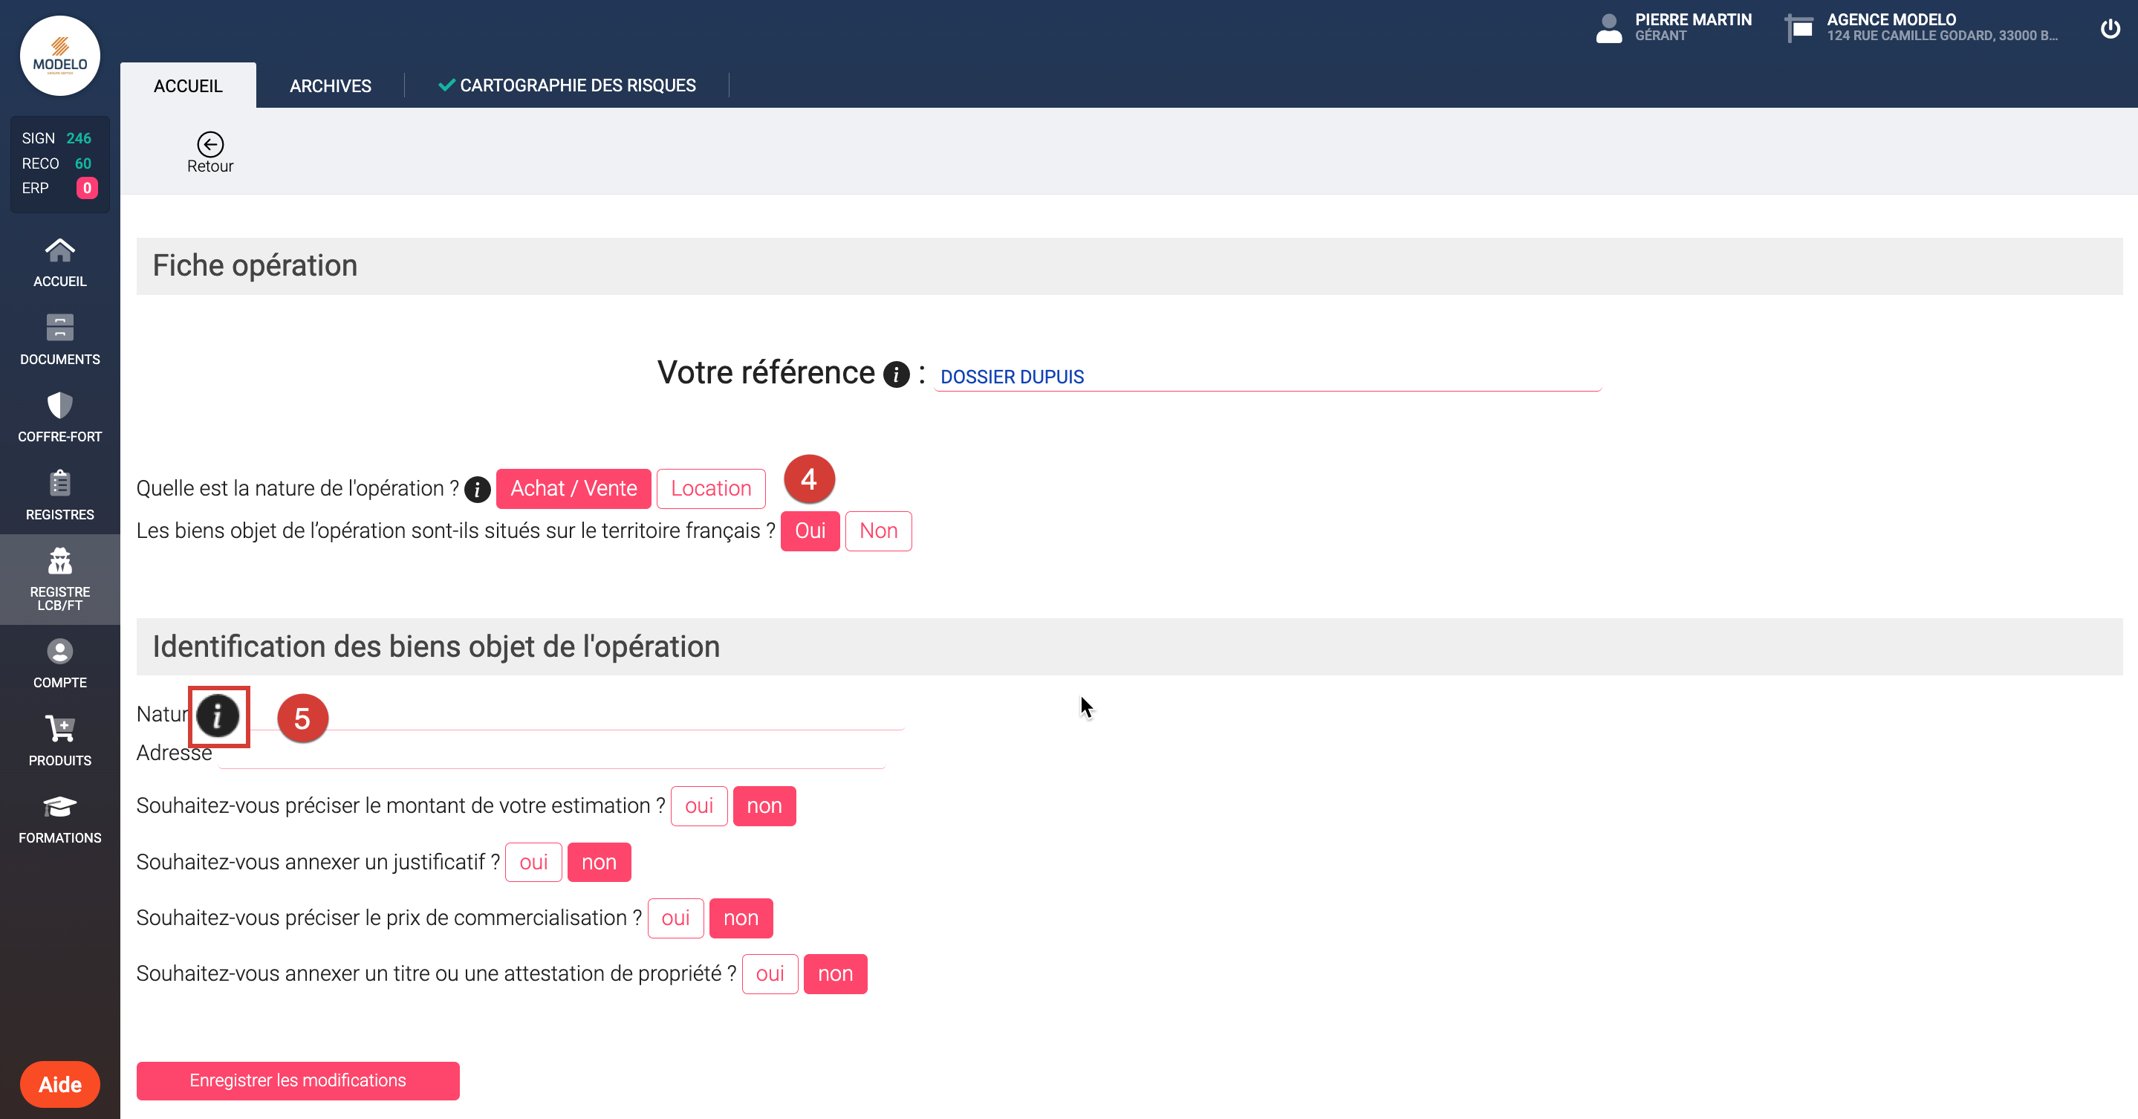Click highlighted info icon beside Nature field
Image resolution: width=2138 pixels, height=1119 pixels.
click(218, 716)
